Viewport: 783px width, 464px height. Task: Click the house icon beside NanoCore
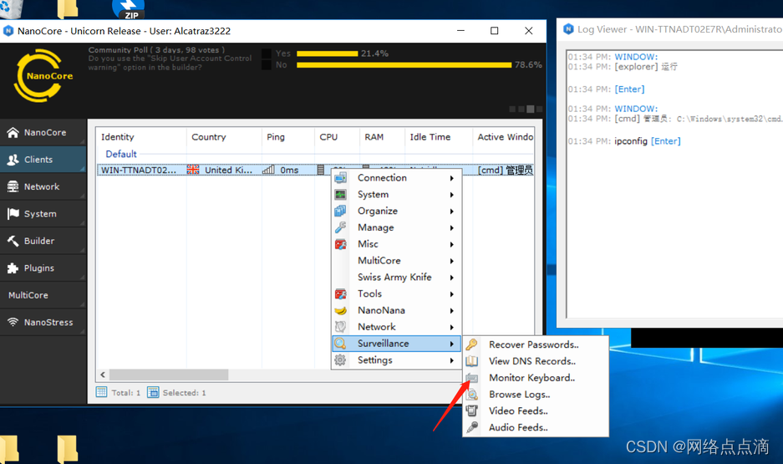click(13, 132)
